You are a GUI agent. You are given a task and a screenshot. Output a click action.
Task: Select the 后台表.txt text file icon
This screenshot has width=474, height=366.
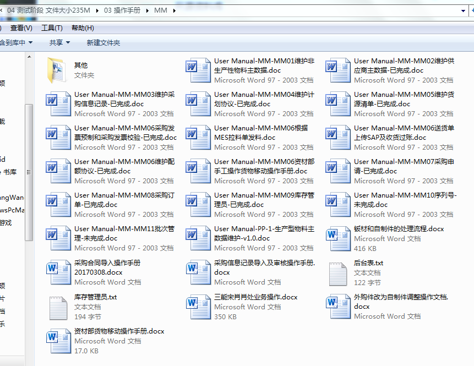tap(338, 272)
